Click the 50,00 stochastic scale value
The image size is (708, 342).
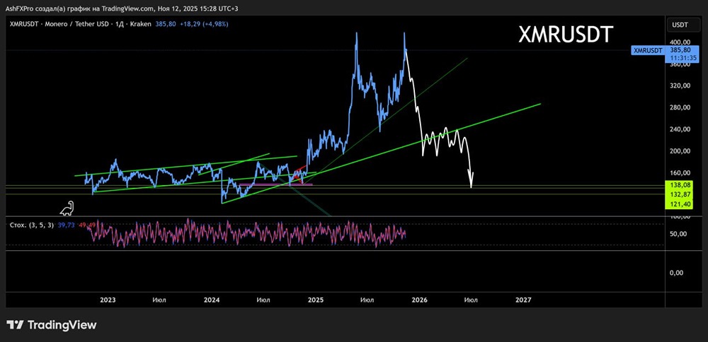[x=677, y=234]
